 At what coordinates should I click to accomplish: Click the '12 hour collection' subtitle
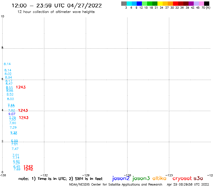click(56, 12)
